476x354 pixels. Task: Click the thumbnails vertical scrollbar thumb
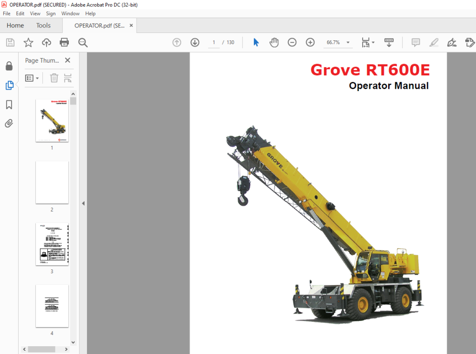(x=73, y=101)
